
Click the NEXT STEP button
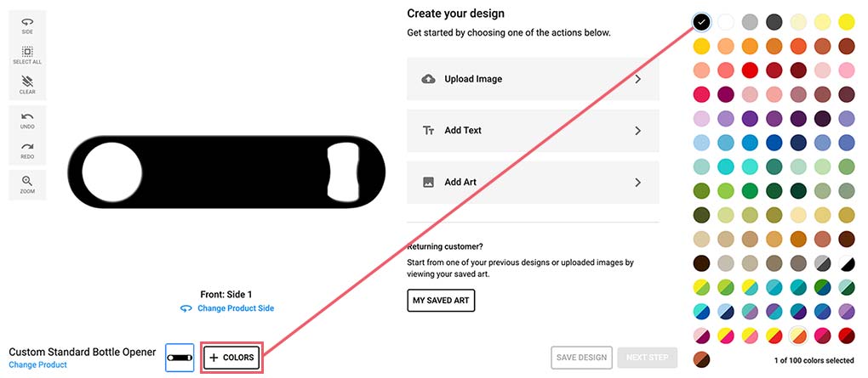(x=647, y=358)
